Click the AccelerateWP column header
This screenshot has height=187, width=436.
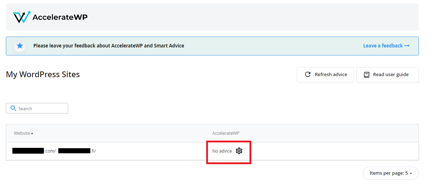(x=225, y=133)
